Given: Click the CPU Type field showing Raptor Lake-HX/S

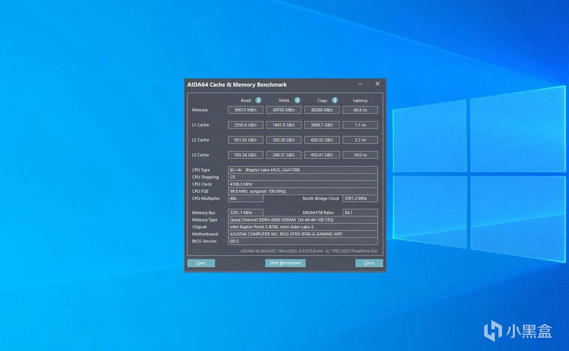Looking at the screenshot, I should point(303,170).
